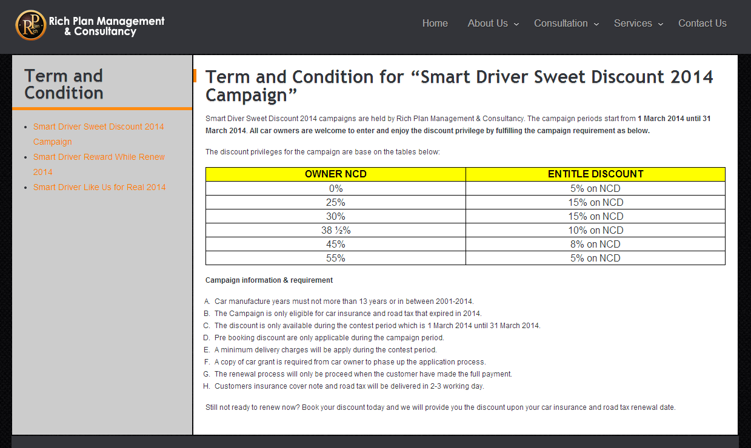
Task: Click requirement H about 2-3 working day delivery
Action: pos(349,386)
